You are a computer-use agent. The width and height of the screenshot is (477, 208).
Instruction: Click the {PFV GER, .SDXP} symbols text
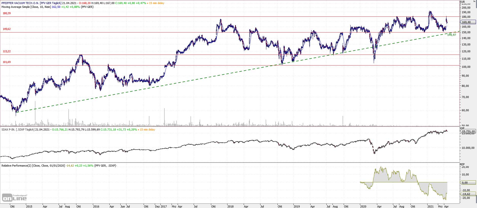click(105, 166)
